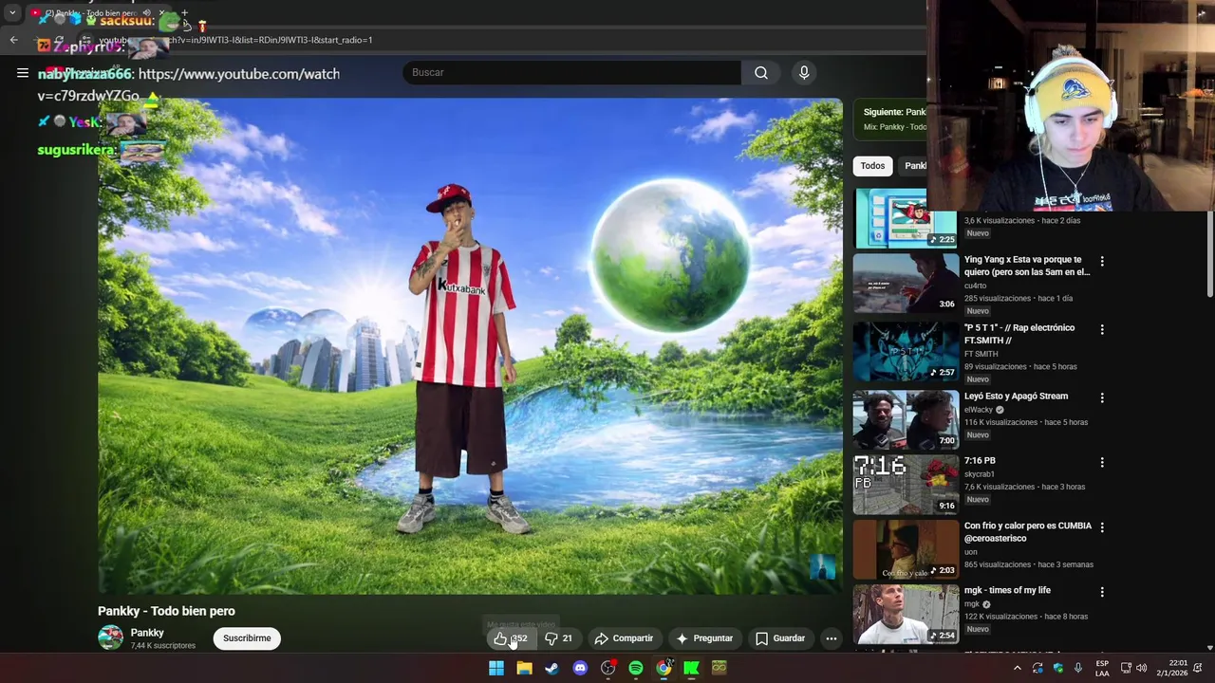
Task: Open the clock showing 22:01
Action: click(x=1172, y=668)
